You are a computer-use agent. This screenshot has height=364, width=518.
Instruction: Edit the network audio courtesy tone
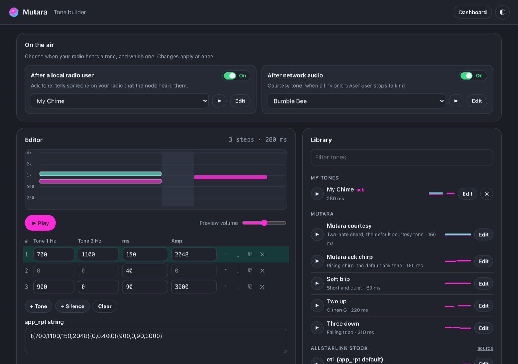pos(477,101)
